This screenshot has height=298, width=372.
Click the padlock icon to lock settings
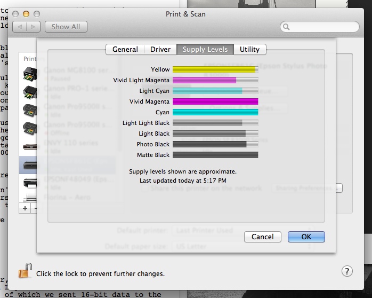[25, 271]
